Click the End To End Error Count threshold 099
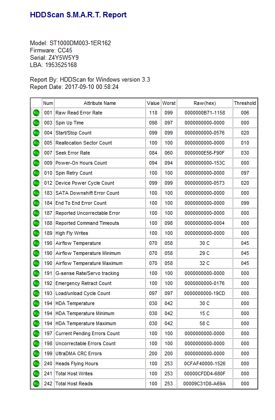The image size is (275, 420). click(x=245, y=203)
